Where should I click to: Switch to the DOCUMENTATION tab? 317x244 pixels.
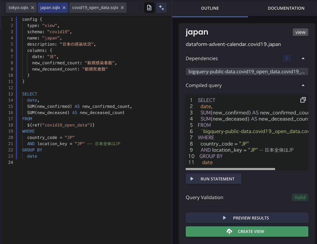point(286,8)
